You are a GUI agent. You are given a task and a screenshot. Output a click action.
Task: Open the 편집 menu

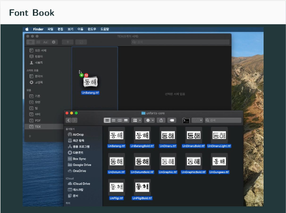pyautogui.click(x=61, y=29)
